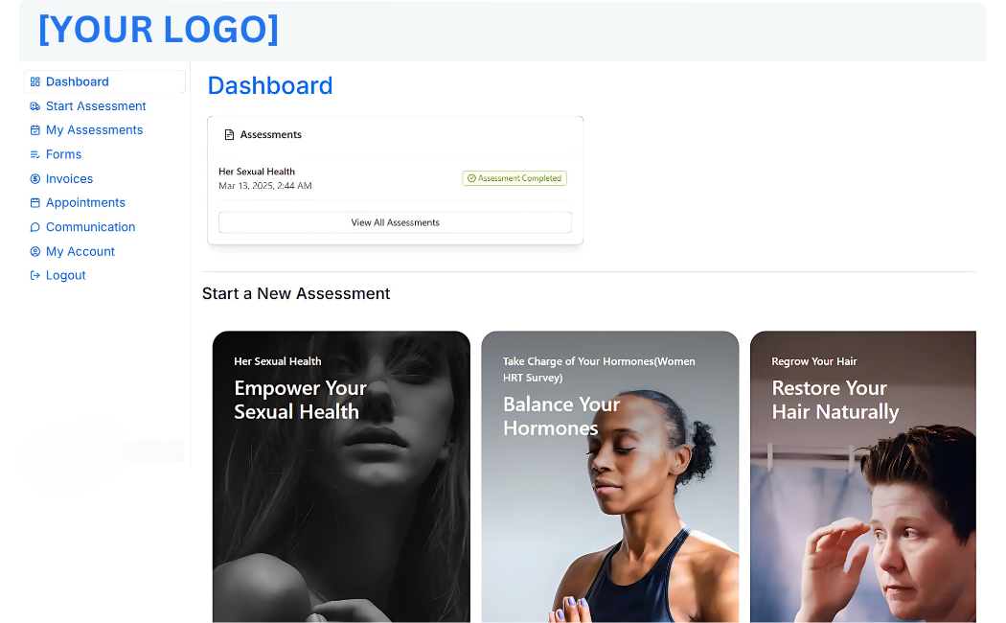
Task: Select the Empower Your Sexual Health card
Action: pyautogui.click(x=341, y=476)
